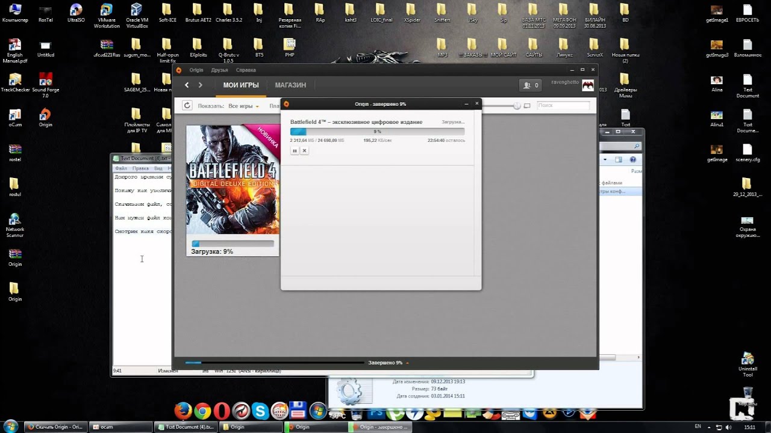This screenshot has height=433, width=771.
Task: Open Файл menu in Text Document notepad
Action: click(120, 168)
